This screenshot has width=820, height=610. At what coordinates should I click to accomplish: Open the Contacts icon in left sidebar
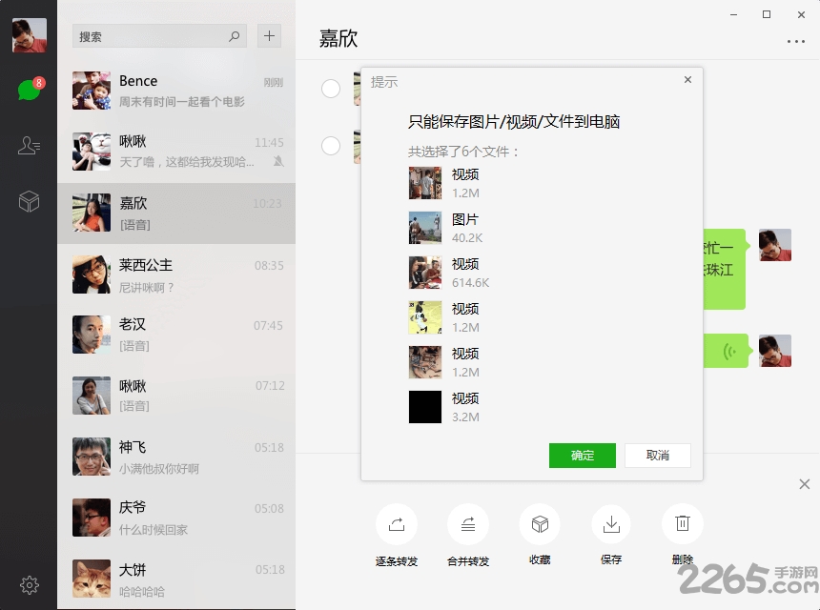pyautogui.click(x=28, y=146)
